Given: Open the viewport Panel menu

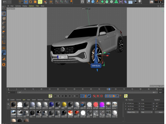Looking at the screenshot, I should [x=43, y=6].
